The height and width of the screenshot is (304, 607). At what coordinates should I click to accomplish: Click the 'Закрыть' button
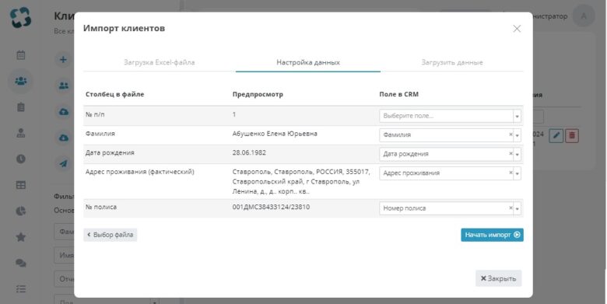click(499, 278)
